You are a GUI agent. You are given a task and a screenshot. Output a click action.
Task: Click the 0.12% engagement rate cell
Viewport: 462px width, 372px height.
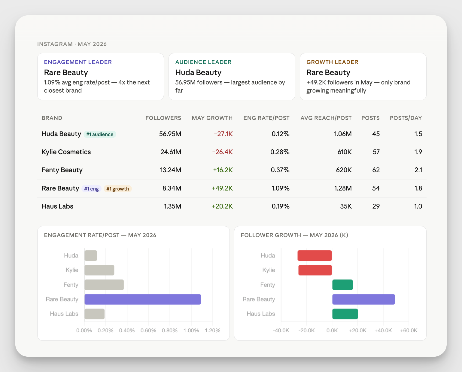(x=281, y=134)
